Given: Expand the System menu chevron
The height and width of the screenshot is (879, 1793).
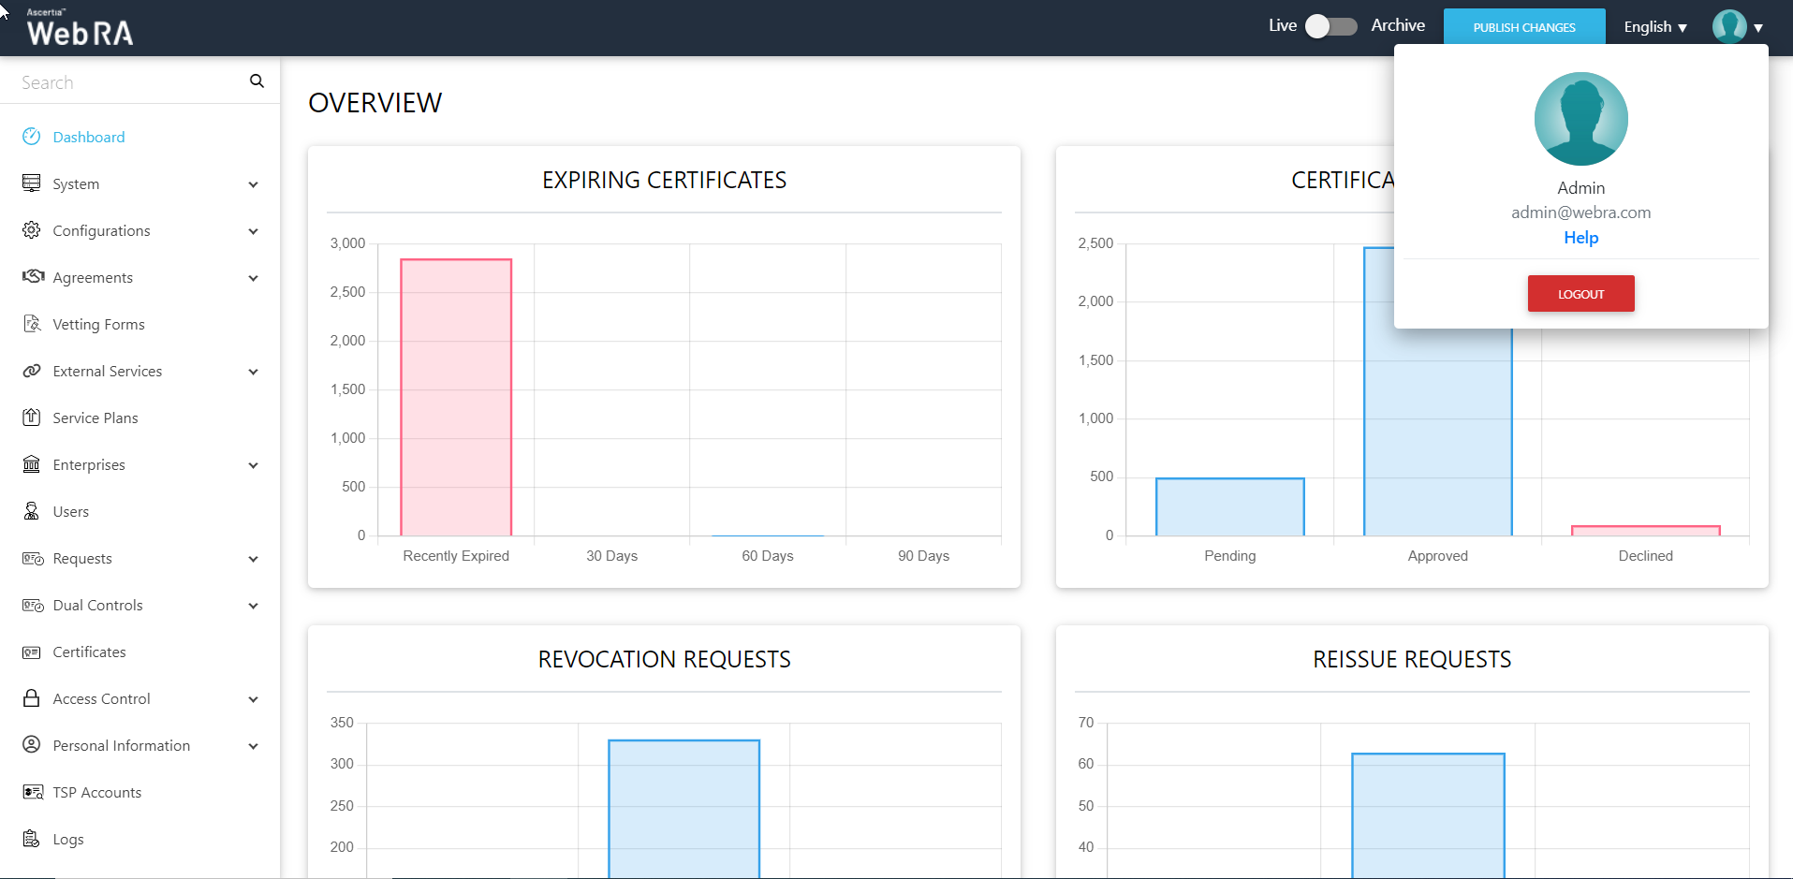Looking at the screenshot, I should (x=253, y=184).
